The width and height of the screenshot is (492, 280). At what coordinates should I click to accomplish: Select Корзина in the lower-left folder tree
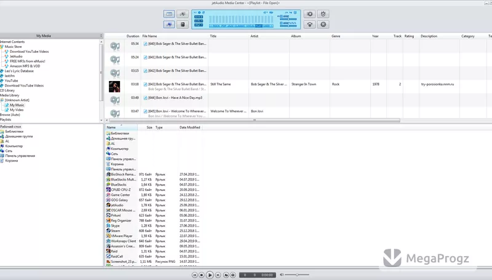[12, 161]
